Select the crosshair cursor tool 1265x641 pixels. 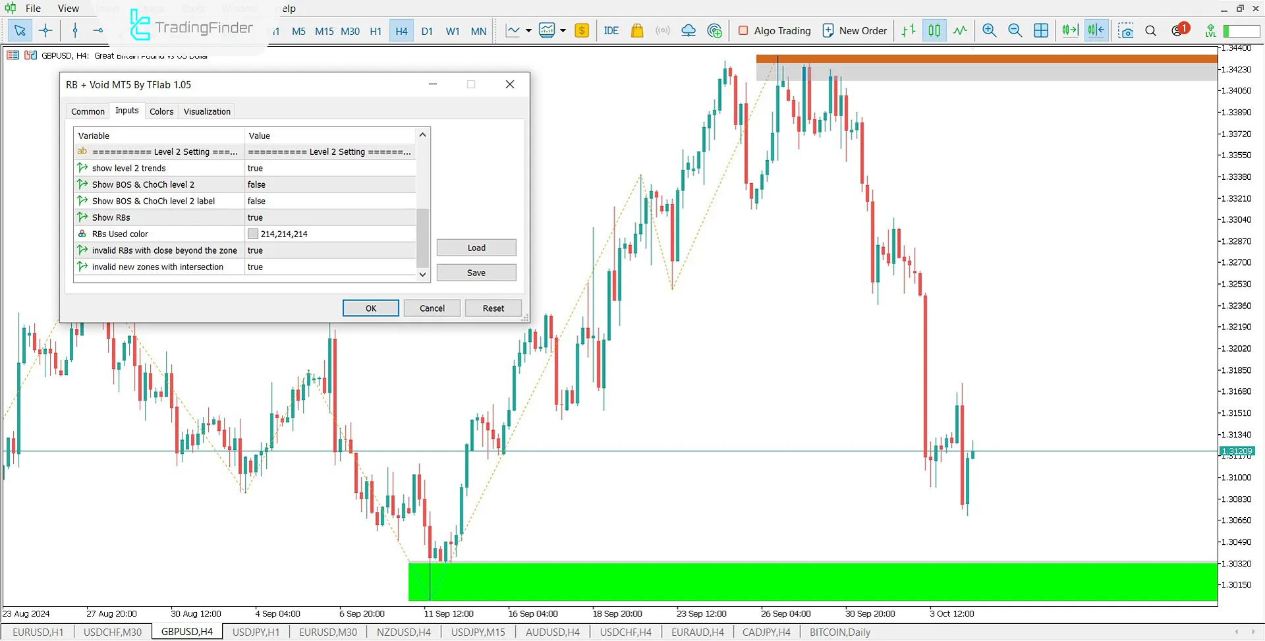pyautogui.click(x=45, y=30)
